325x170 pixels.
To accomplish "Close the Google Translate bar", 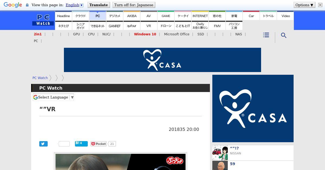I will (320, 5).
